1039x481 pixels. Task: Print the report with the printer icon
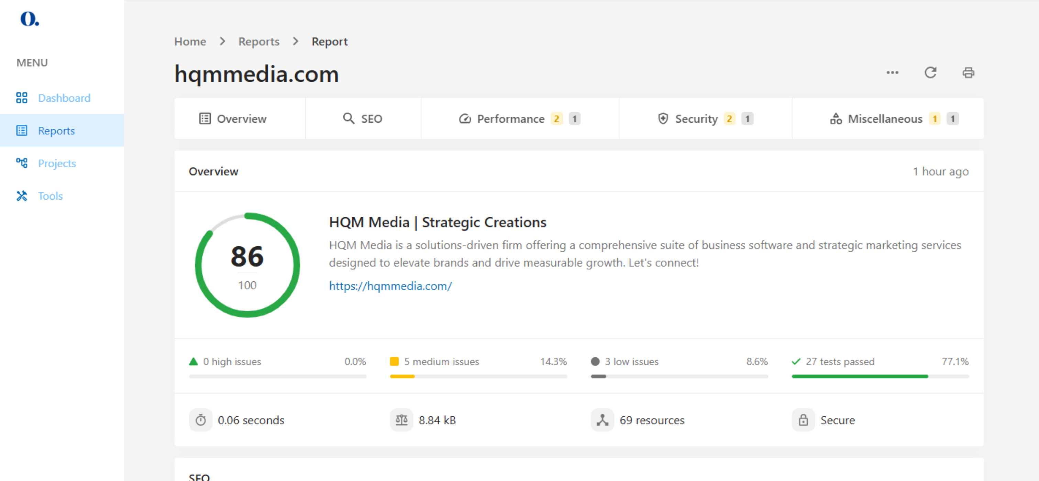click(968, 72)
